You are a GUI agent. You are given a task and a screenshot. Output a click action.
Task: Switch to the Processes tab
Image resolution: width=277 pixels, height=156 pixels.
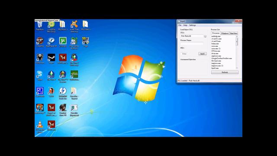tap(216, 33)
